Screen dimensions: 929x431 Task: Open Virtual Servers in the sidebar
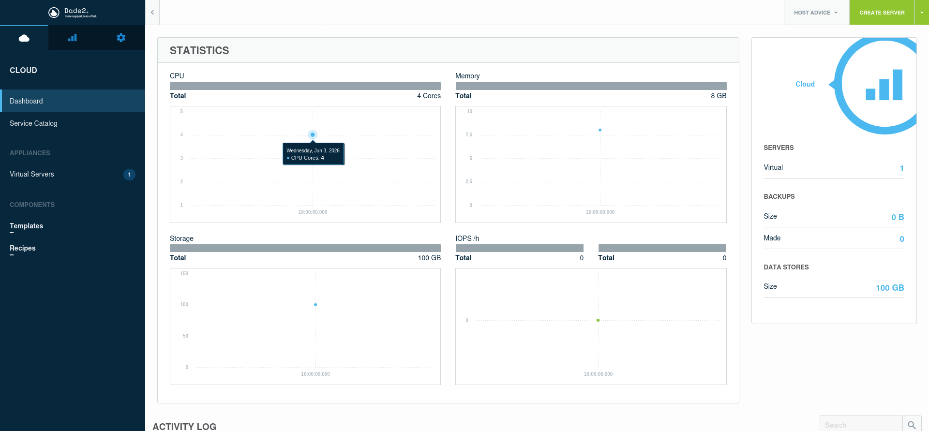(73, 174)
